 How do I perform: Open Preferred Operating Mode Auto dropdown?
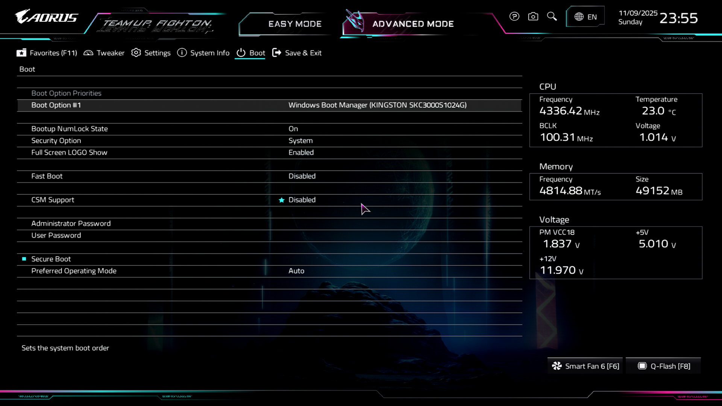click(296, 271)
